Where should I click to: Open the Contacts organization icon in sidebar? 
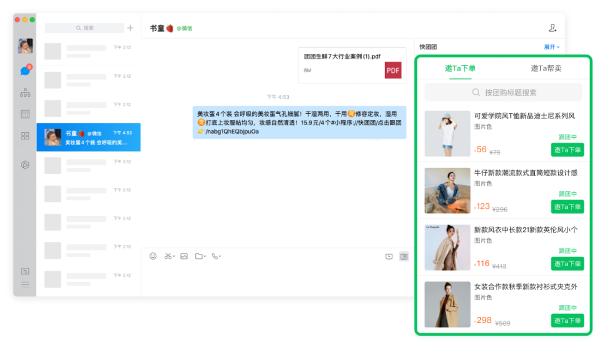click(x=25, y=92)
